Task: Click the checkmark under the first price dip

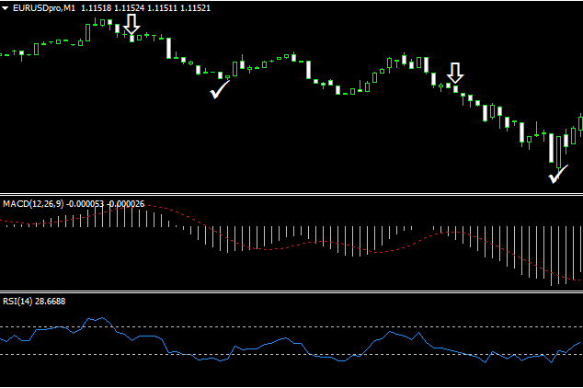Action: click(220, 90)
